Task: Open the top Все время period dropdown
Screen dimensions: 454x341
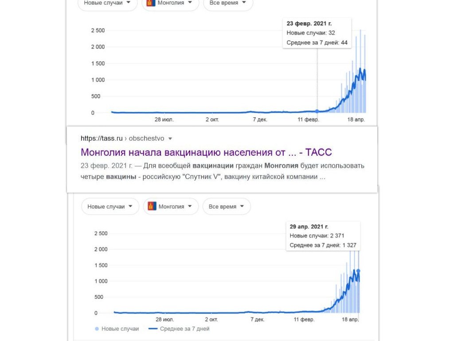Action: (228, 3)
